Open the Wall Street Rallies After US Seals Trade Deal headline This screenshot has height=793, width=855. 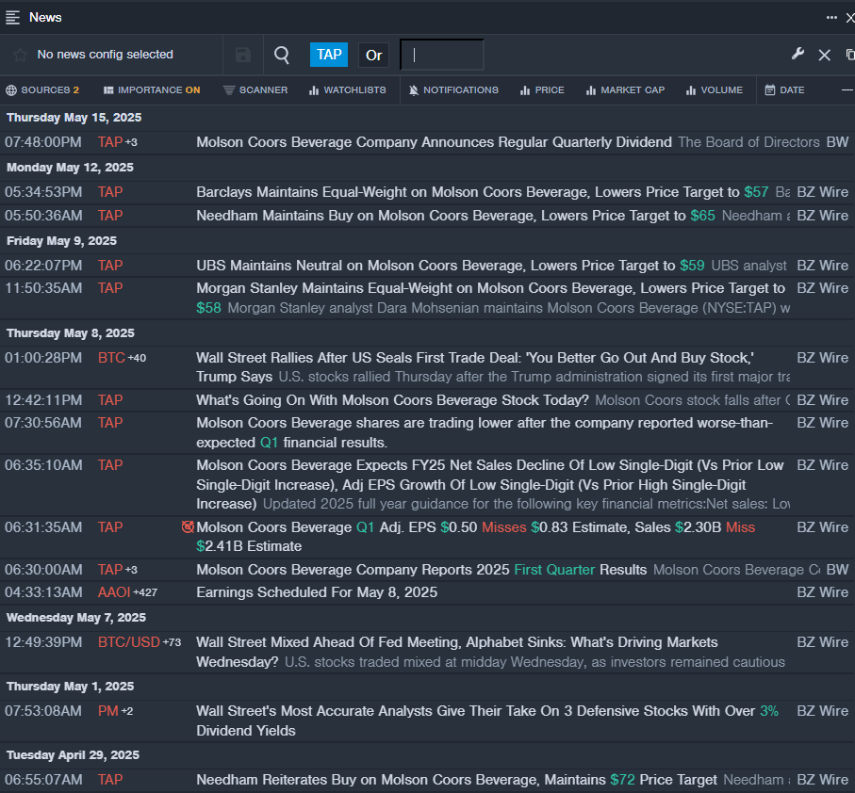coord(475,367)
